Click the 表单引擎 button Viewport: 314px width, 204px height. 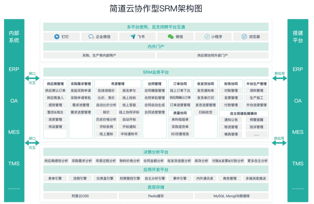(55, 178)
